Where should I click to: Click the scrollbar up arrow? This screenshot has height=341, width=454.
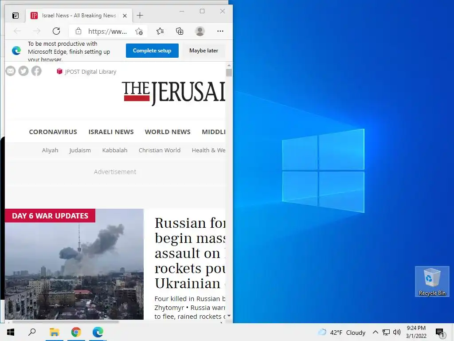coord(229,66)
